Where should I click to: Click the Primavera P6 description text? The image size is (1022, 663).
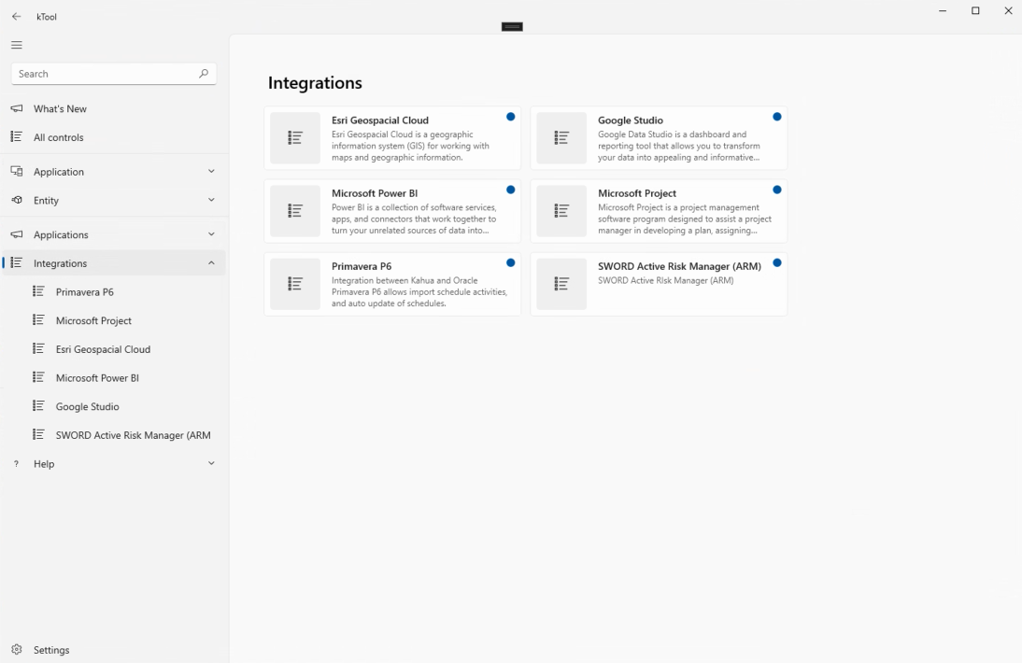click(419, 291)
